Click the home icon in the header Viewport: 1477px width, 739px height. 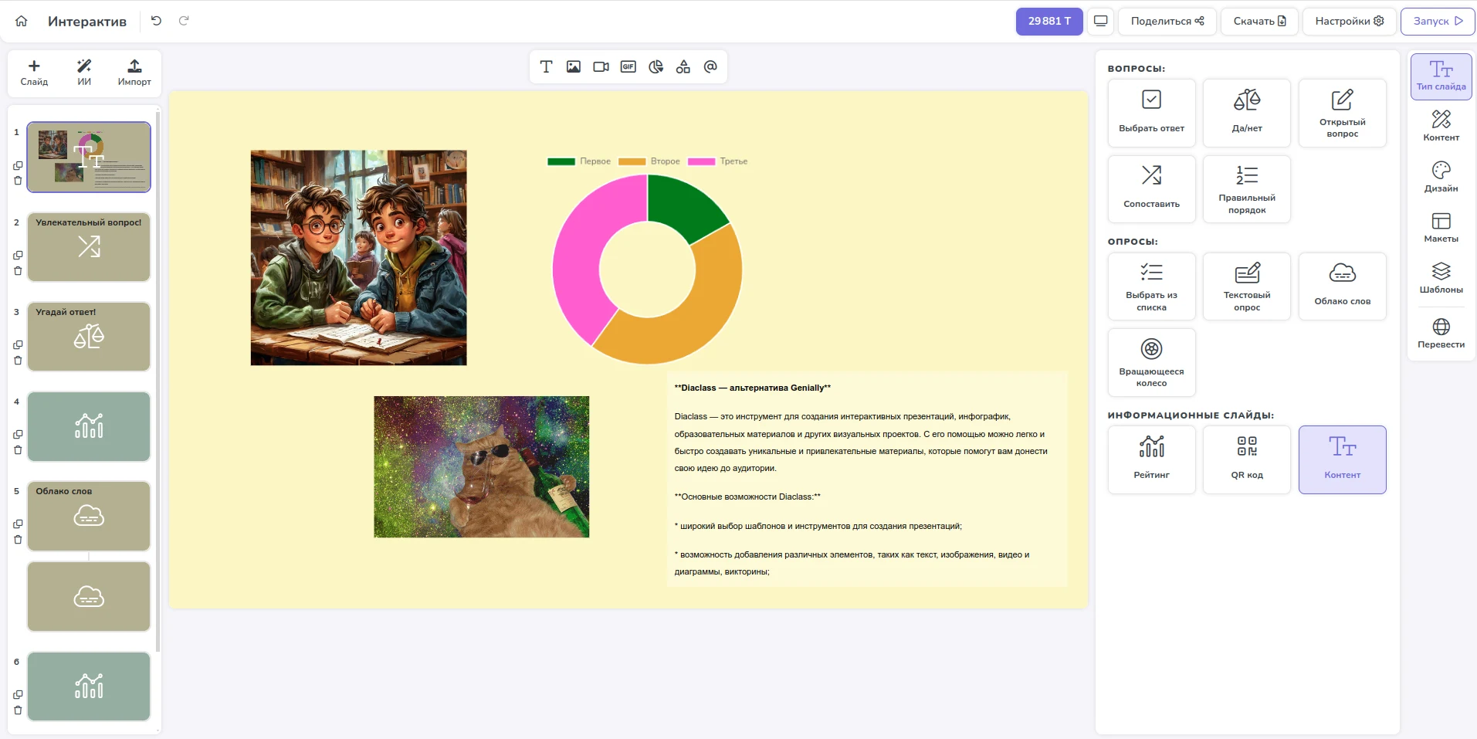pyautogui.click(x=22, y=21)
